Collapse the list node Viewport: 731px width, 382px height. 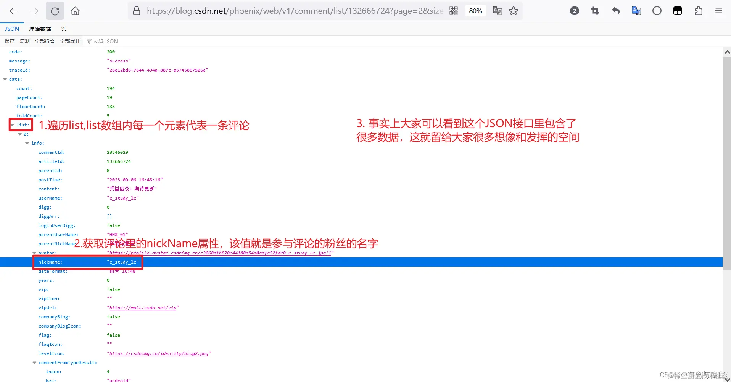coord(12,125)
